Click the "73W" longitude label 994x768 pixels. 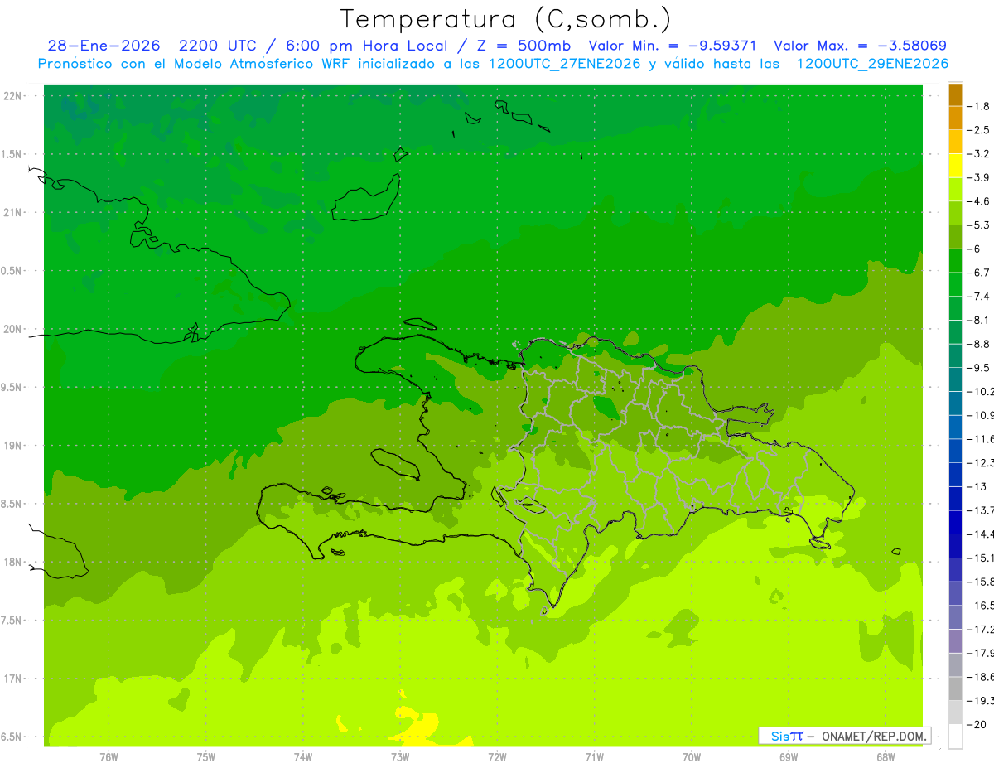click(x=400, y=757)
